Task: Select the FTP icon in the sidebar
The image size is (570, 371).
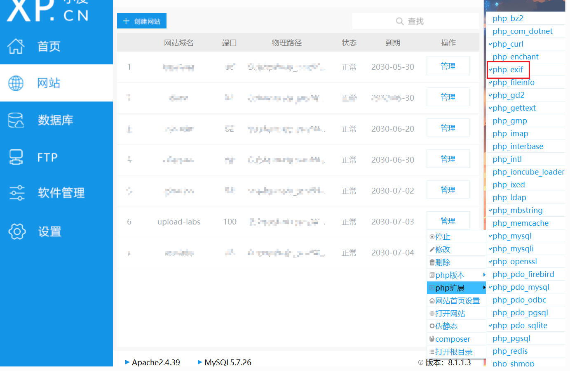Action: tap(16, 157)
